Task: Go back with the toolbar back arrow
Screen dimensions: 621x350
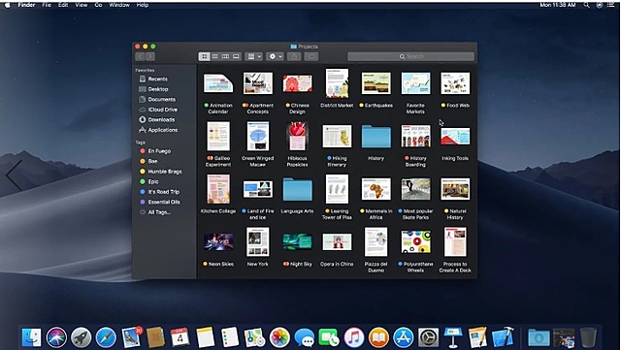Action: (140, 56)
